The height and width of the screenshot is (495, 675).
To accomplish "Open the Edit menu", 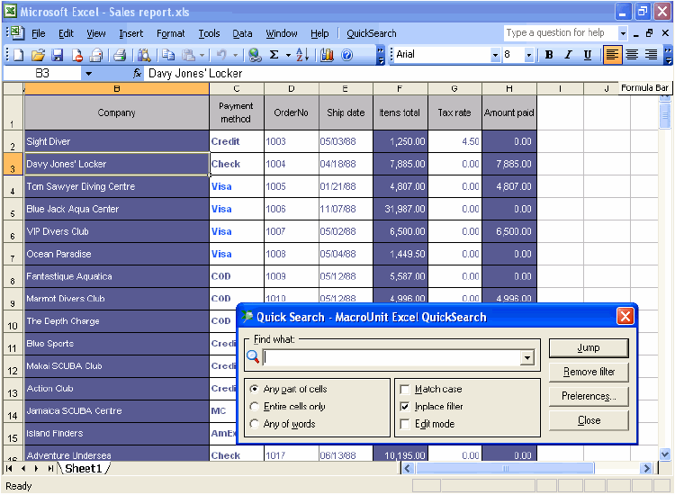I will 66,33.
